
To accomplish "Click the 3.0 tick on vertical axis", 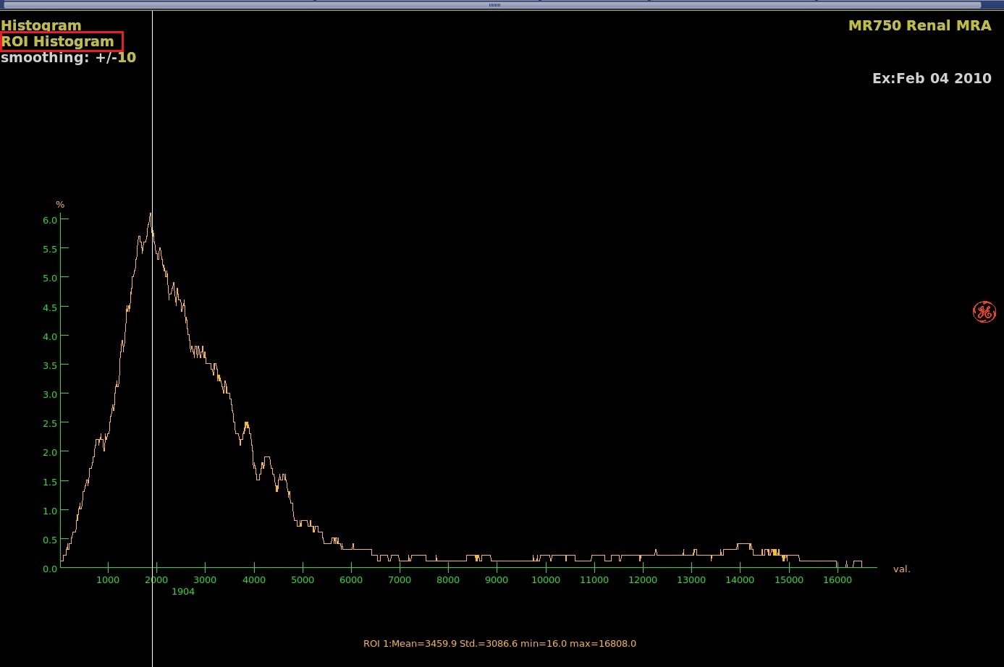I will click(x=50, y=394).
